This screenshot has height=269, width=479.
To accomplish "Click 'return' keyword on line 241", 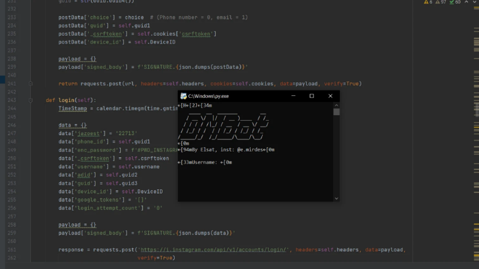I will 68,84.
